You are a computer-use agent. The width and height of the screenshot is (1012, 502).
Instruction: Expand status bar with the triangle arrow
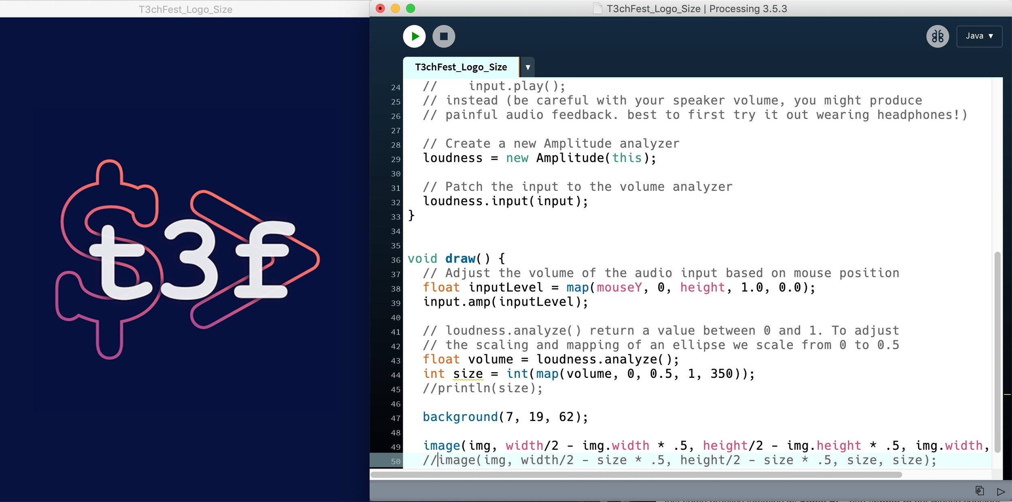(1001, 491)
